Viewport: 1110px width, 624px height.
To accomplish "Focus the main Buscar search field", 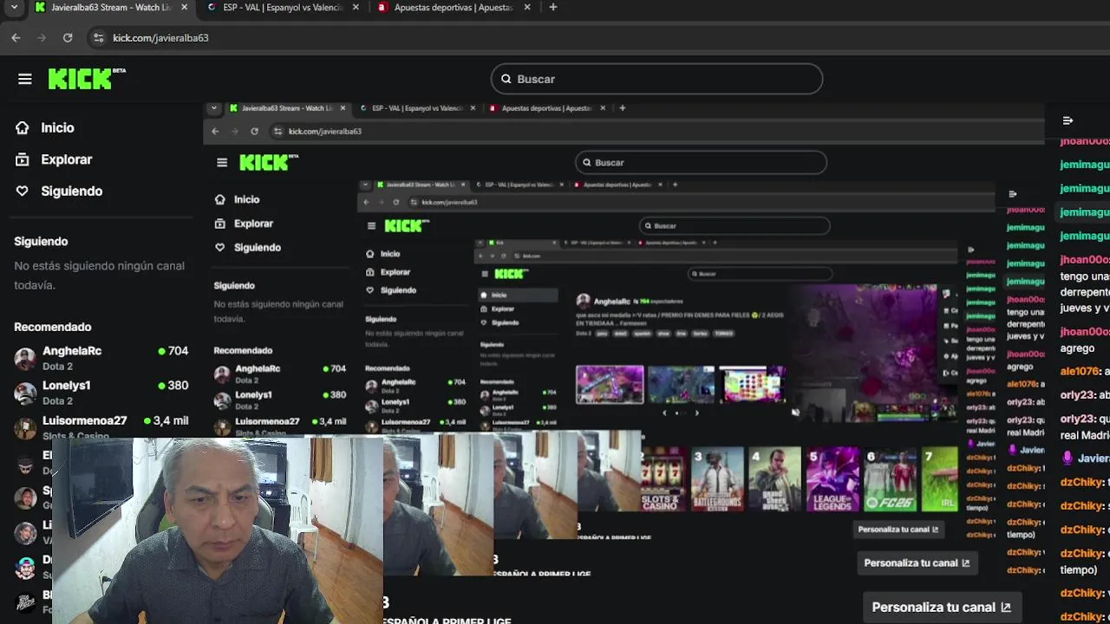I will pos(656,79).
